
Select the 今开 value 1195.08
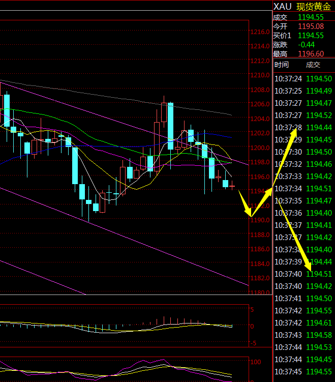click(310, 26)
